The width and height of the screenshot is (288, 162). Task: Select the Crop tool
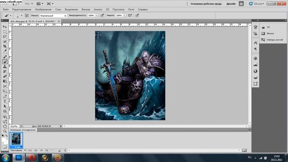pos(5,46)
